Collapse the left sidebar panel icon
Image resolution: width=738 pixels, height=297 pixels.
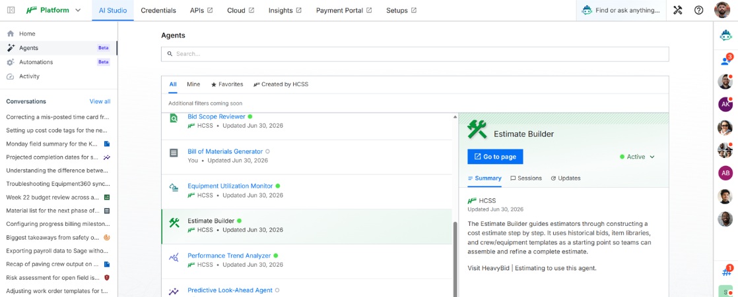(11, 11)
